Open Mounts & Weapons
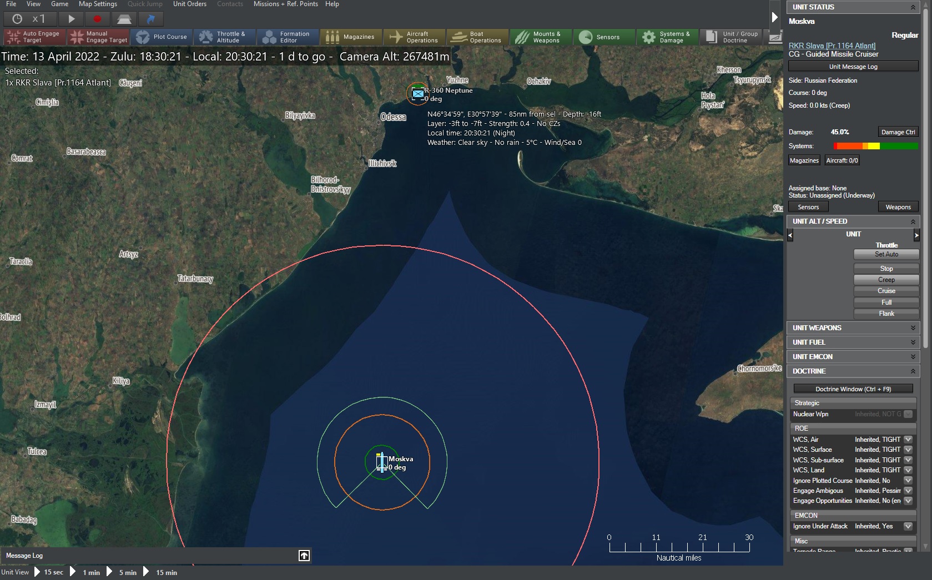Viewport: 932px width, 580px height. click(x=541, y=37)
